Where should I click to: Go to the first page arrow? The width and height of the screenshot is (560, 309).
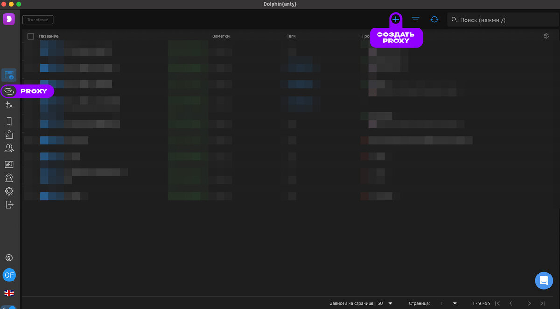497,303
